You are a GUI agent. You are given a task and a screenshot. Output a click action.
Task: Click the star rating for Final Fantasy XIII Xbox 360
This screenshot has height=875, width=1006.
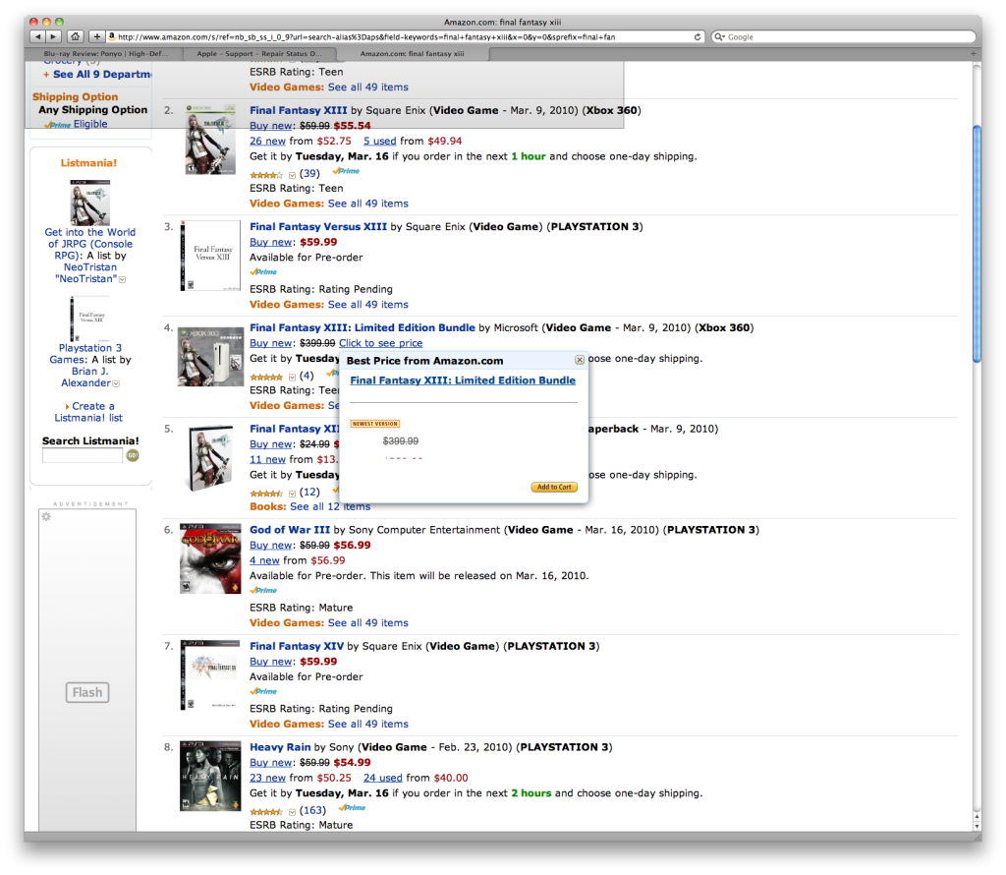pyautogui.click(x=266, y=175)
